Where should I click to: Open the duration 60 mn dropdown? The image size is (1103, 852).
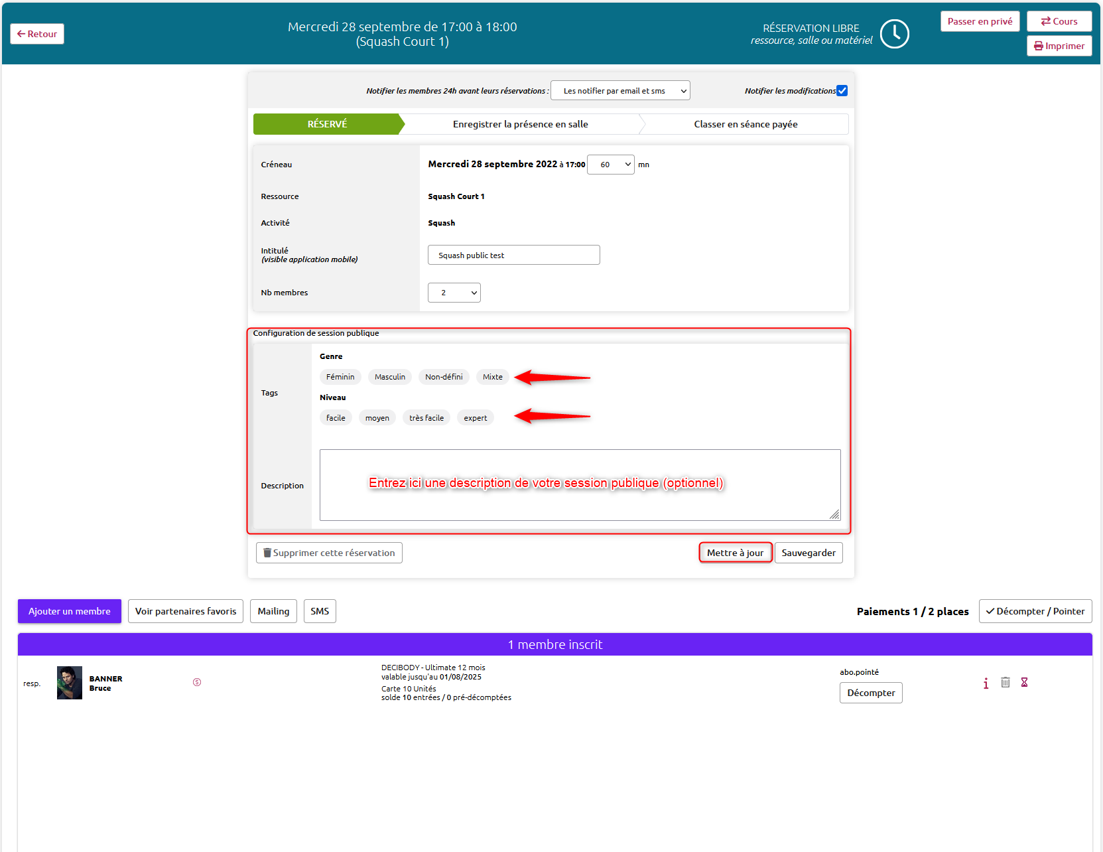(611, 165)
